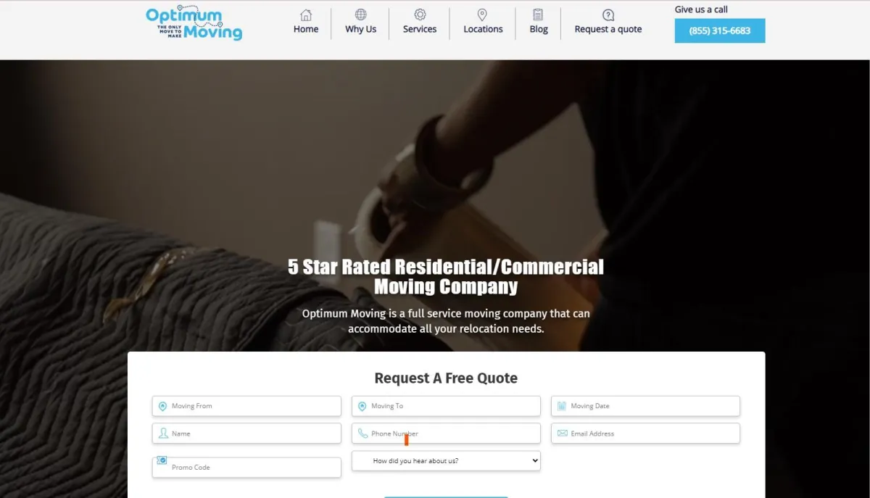870x498 pixels.
Task: Click the Locations pin icon
Action: click(482, 15)
